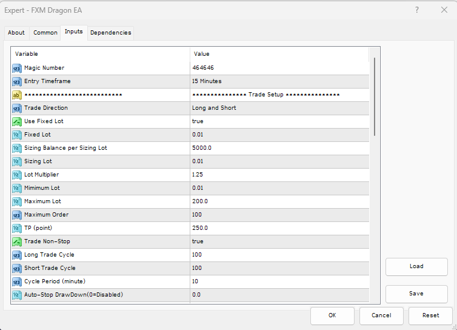The width and height of the screenshot is (457, 330).
Task: Close the Expert dialog window
Action: pos(444,10)
